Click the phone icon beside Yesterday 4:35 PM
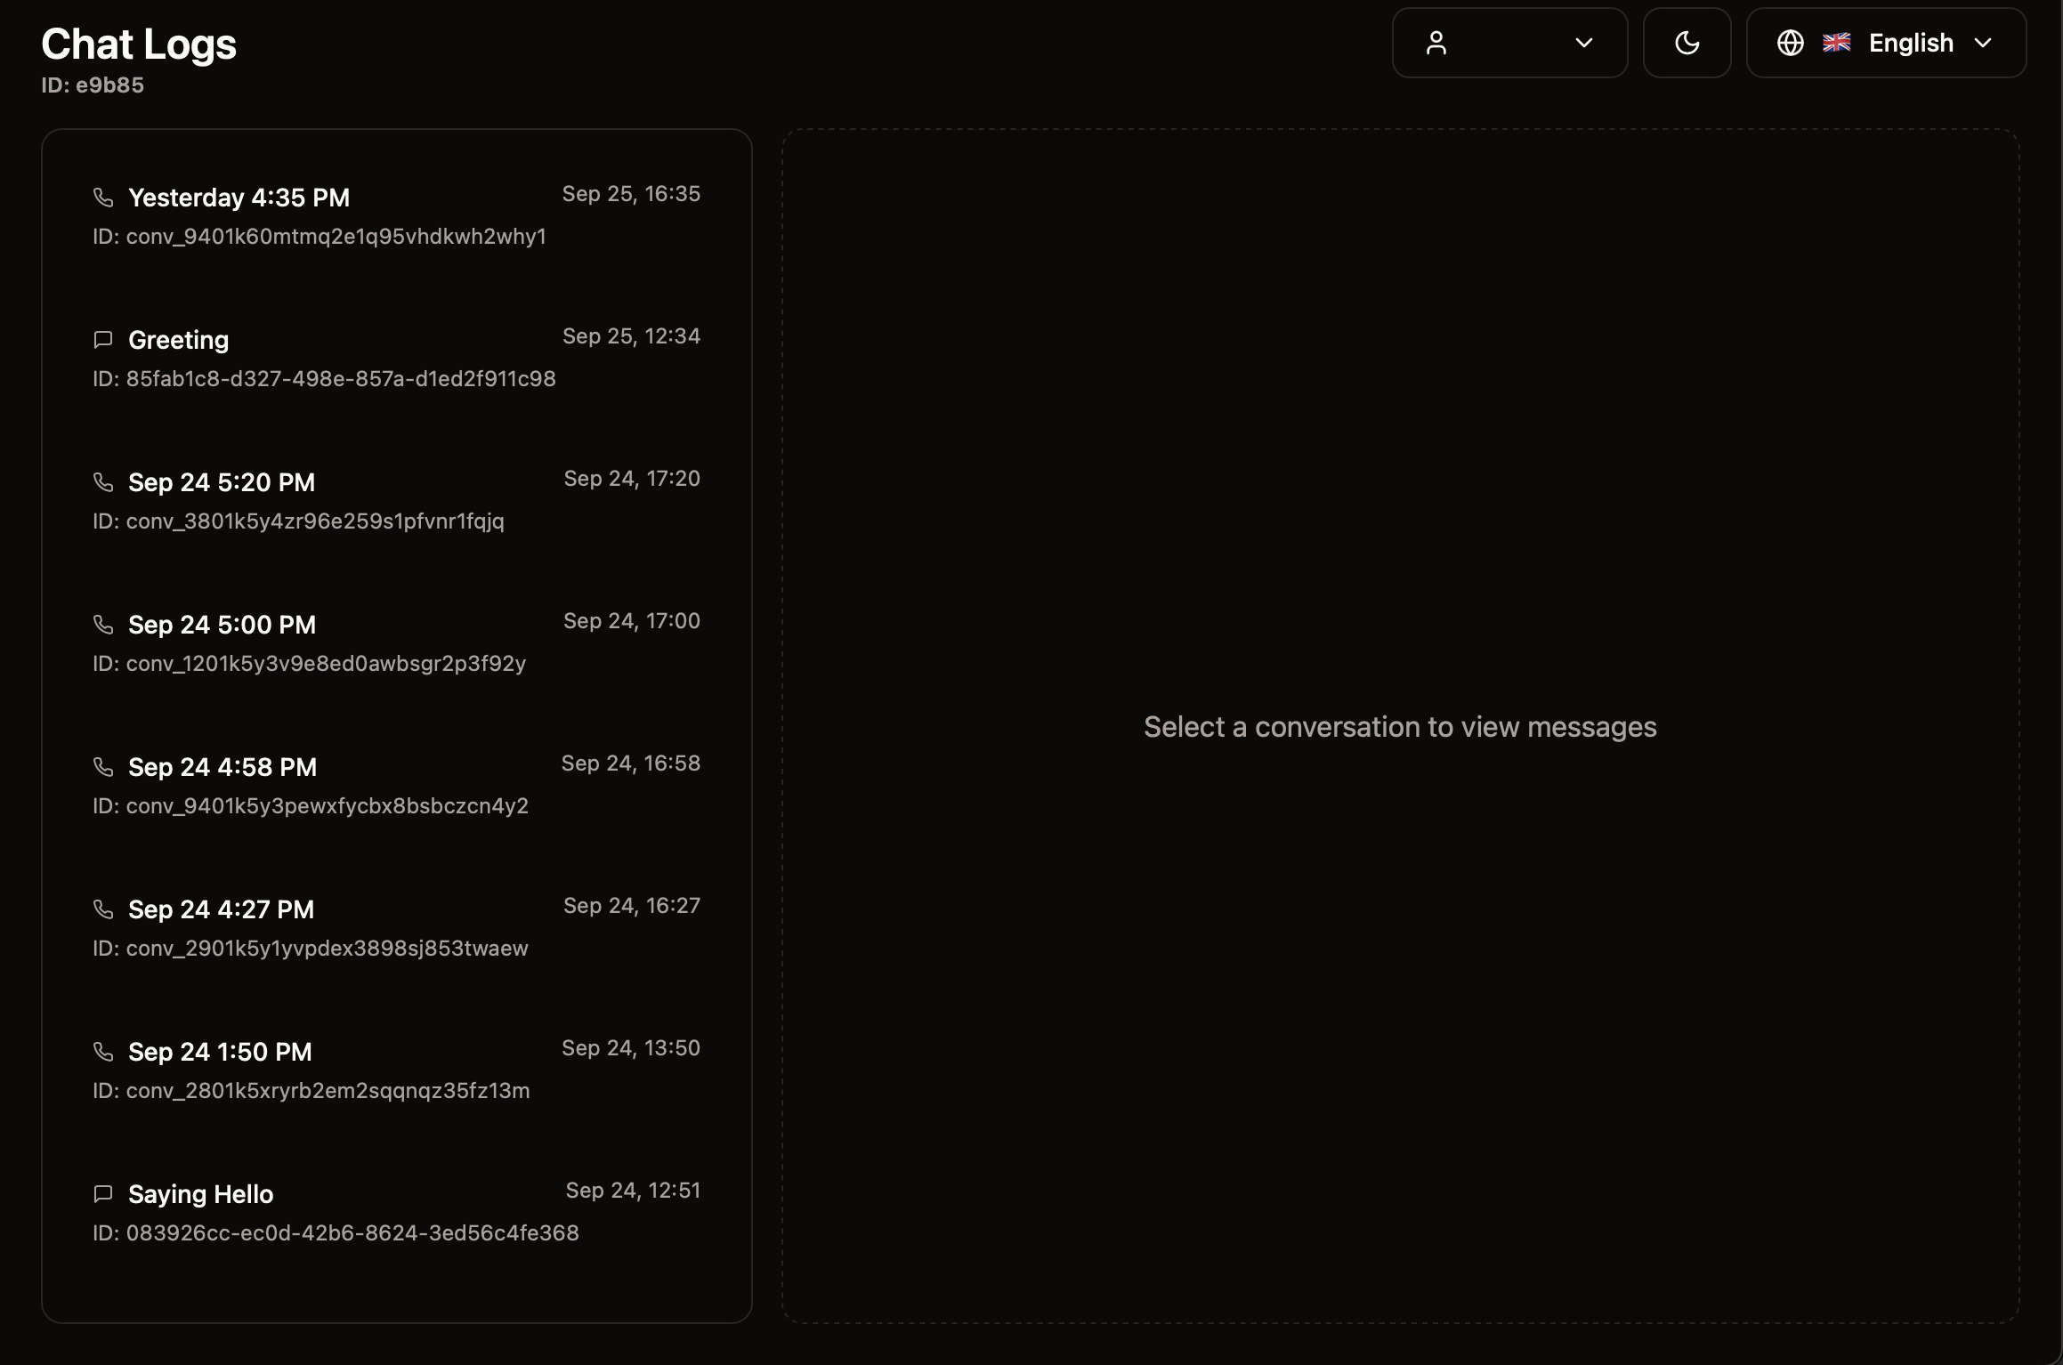Image resolution: width=2063 pixels, height=1365 pixels. (x=102, y=198)
